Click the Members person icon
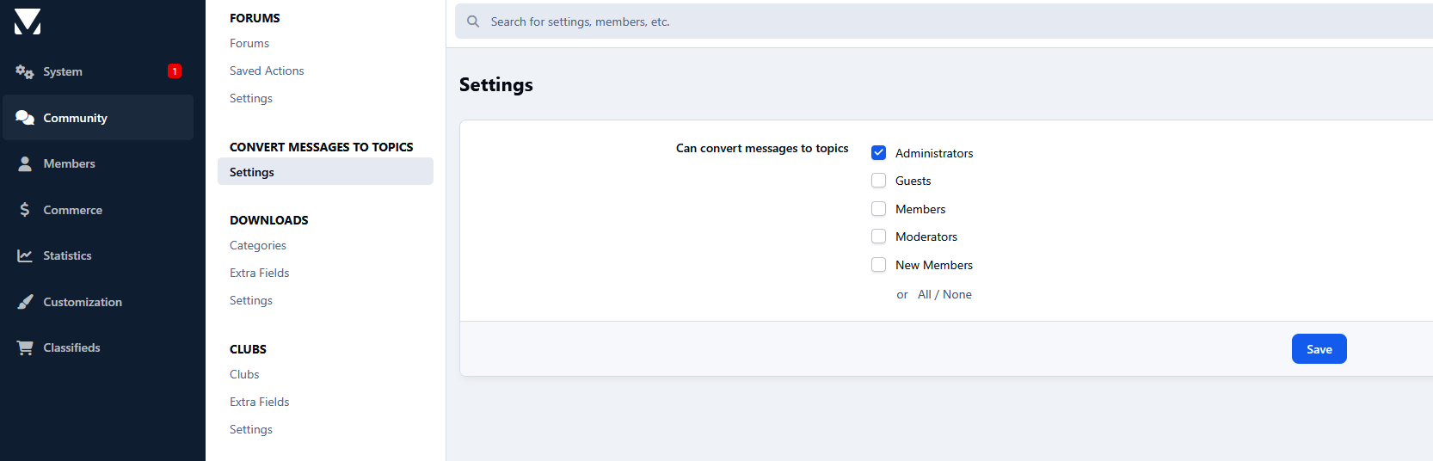 (25, 163)
